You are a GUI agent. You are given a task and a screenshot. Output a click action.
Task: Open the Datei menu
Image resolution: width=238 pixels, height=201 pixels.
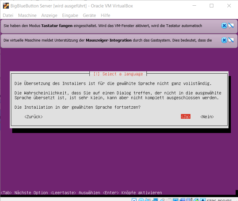[x=8, y=15]
